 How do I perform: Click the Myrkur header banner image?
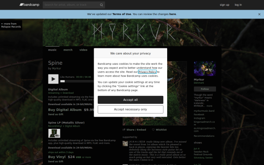(132, 32)
